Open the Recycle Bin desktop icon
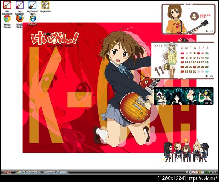 tap(45, 7)
